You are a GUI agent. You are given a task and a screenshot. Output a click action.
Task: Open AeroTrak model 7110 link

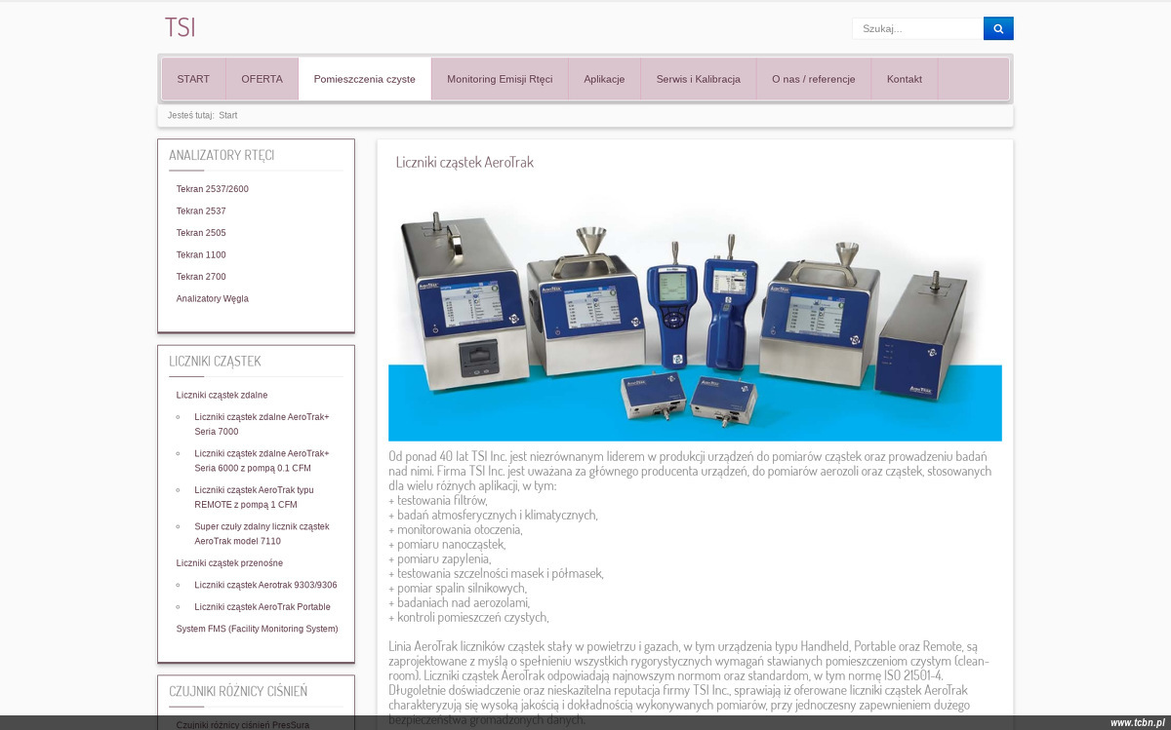(x=262, y=533)
